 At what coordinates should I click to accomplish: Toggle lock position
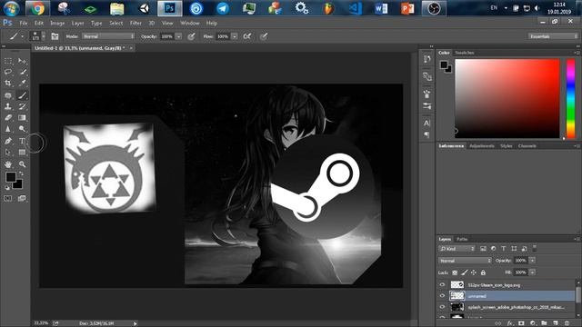[x=474, y=272]
